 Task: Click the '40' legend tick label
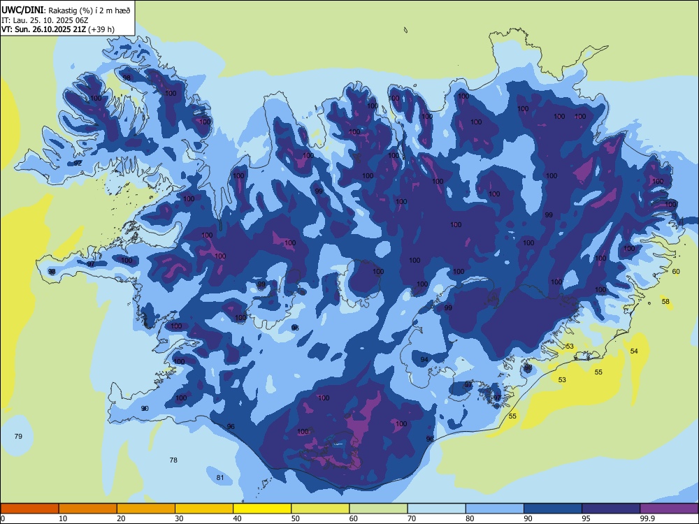[237, 518]
